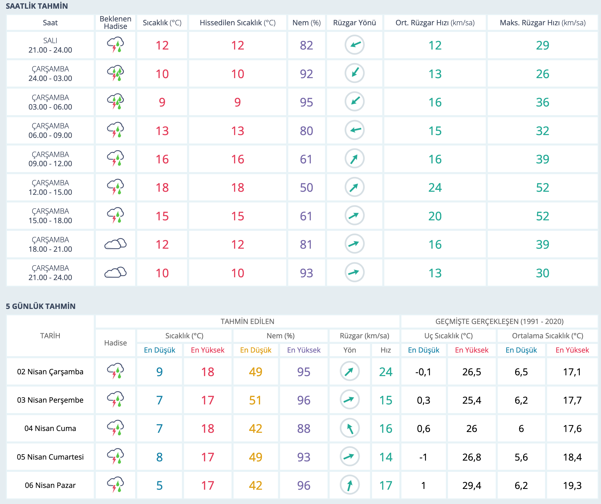
Task: Click the ÇARŞAMBA 09.00 - 12.00 time cell
Action: point(50,159)
